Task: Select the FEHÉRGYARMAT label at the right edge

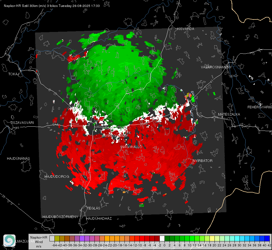Action: pos(259,107)
